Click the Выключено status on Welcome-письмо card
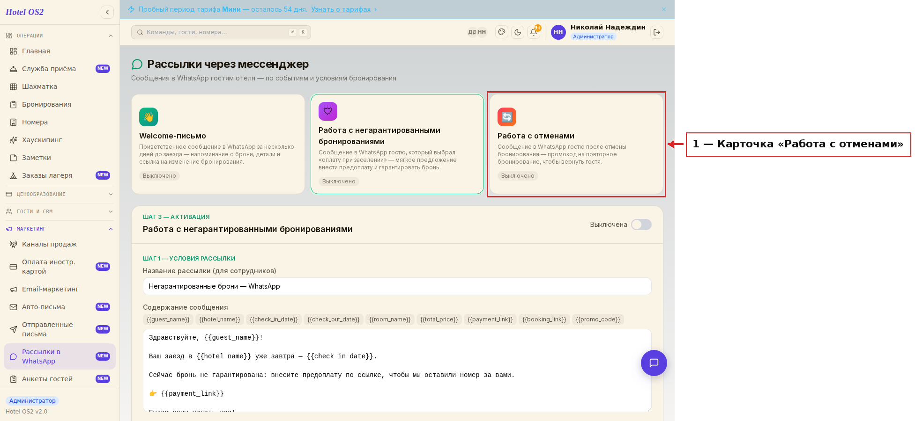 pos(159,176)
